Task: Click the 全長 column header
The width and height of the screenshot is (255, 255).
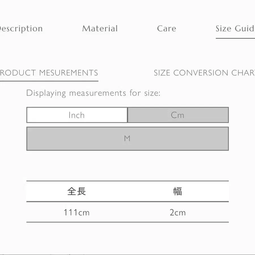Action: (76, 192)
